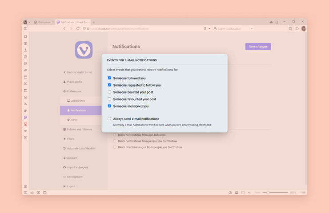
Task: Check Block direct messages from people you don't follow
Action: click(x=115, y=147)
